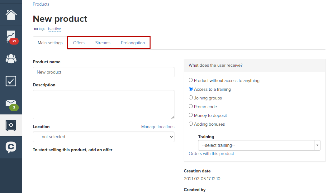
Task: Select 'Access to a training' radio button
Action: tap(191, 89)
